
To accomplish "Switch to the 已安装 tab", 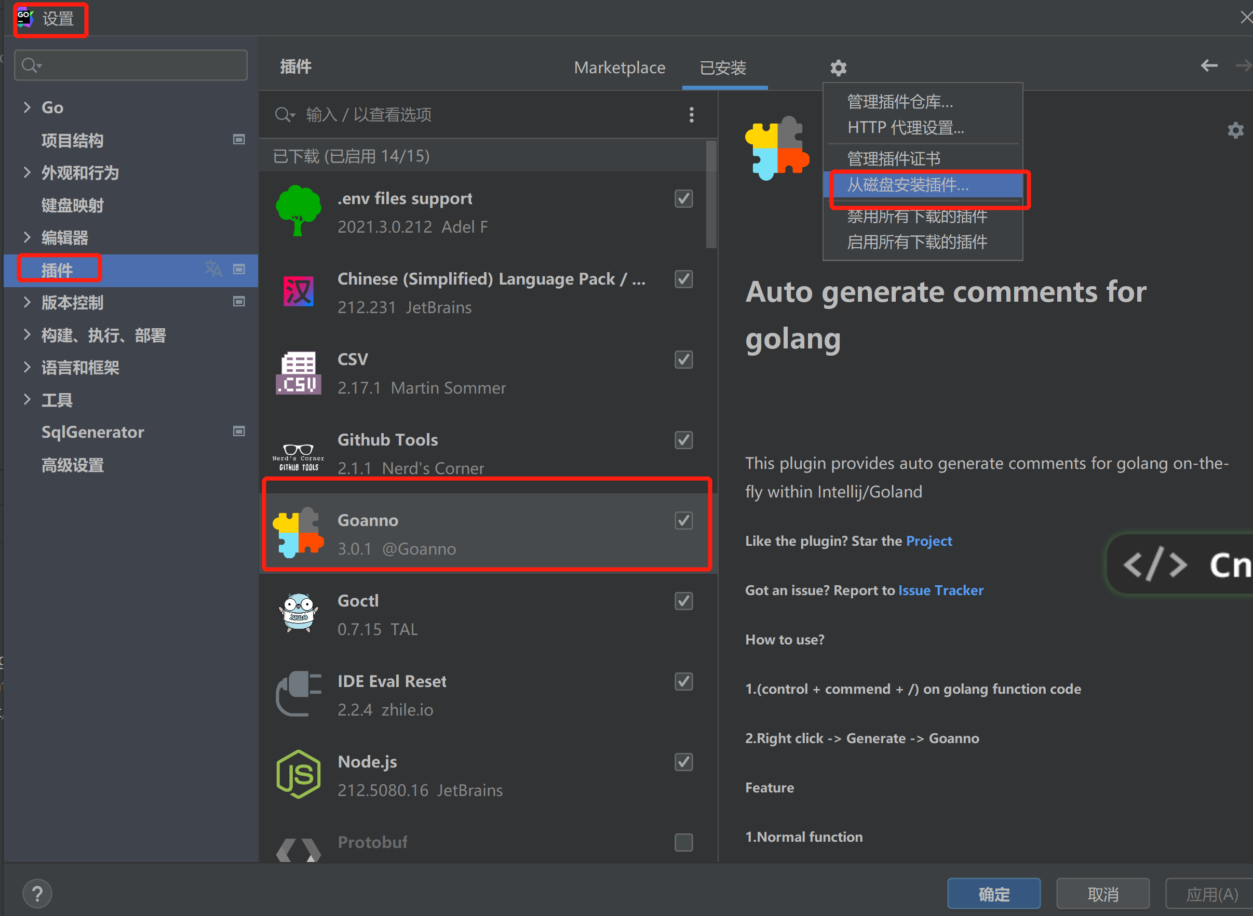I will pos(723,68).
